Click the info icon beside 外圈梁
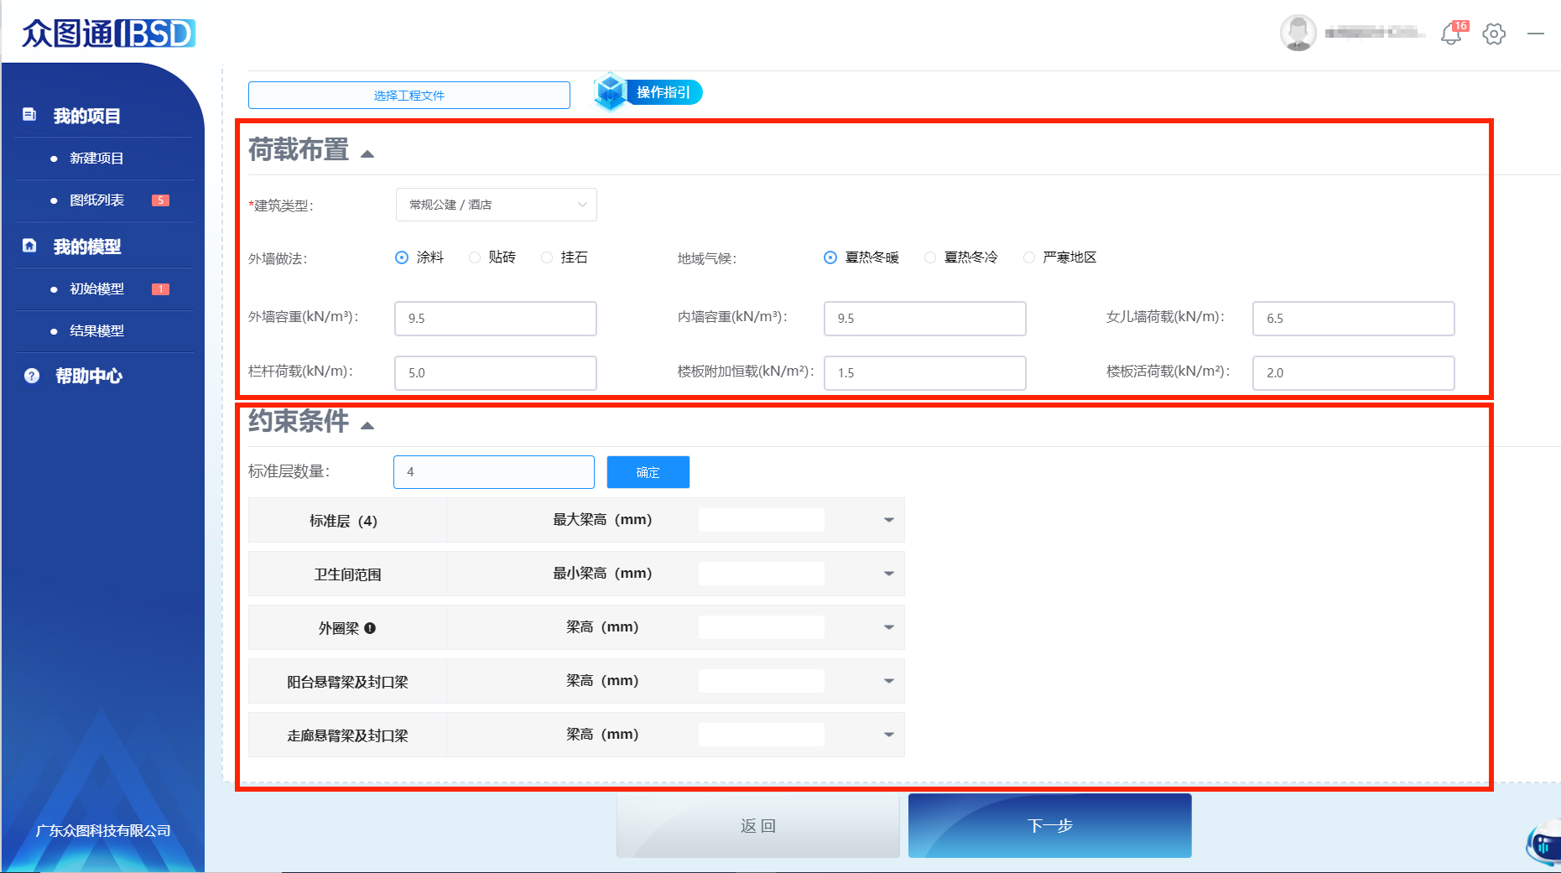Image resolution: width=1561 pixels, height=873 pixels. [x=370, y=628]
